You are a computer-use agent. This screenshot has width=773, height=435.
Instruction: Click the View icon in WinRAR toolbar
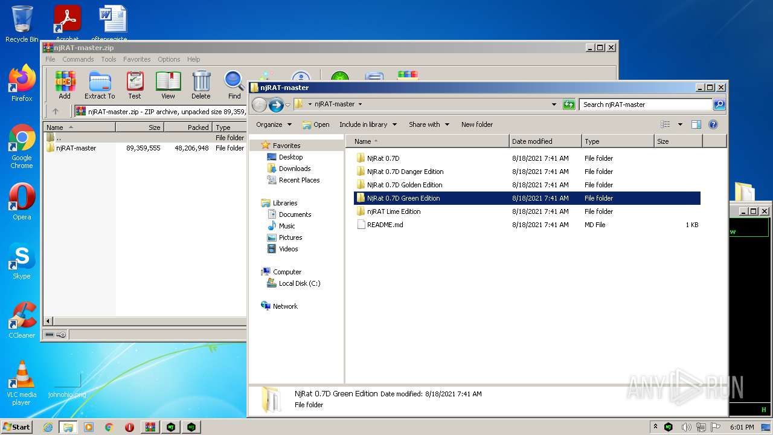[x=168, y=85]
